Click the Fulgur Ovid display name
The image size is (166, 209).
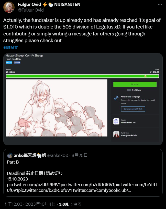(29, 4)
